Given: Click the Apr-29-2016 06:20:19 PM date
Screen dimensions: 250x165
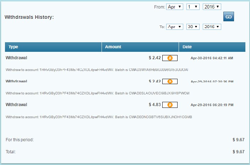Looking at the screenshot, I should coord(212,105).
